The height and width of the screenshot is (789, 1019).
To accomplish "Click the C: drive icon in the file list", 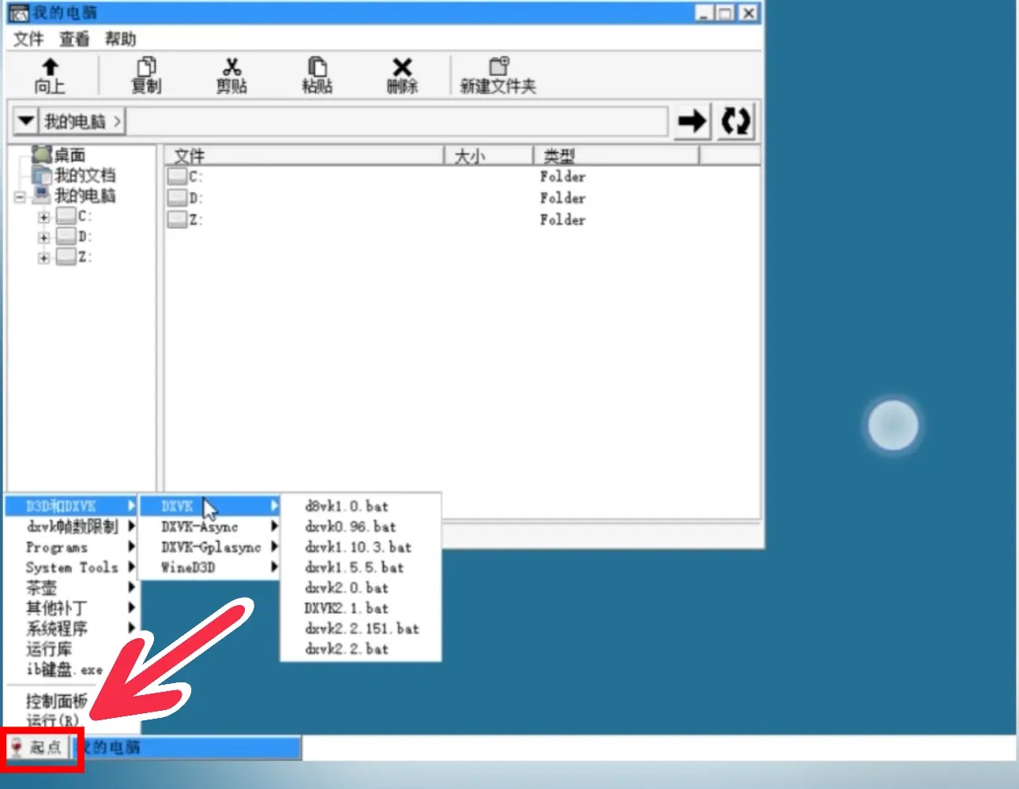I will [x=177, y=176].
